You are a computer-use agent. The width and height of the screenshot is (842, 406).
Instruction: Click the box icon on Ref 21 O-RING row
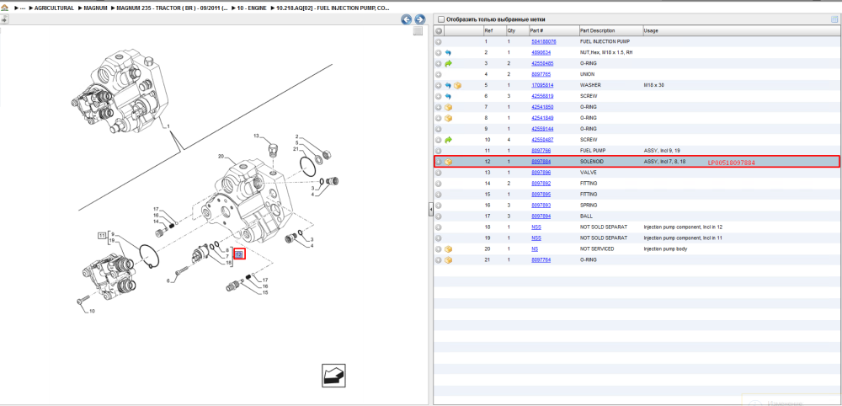pyautogui.click(x=449, y=260)
